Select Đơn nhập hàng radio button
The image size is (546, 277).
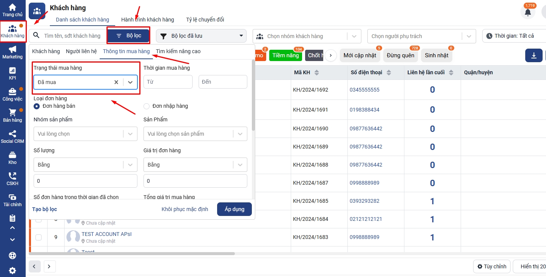(x=147, y=106)
